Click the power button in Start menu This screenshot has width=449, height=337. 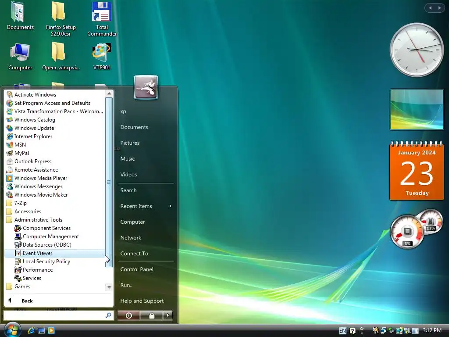[128, 315]
